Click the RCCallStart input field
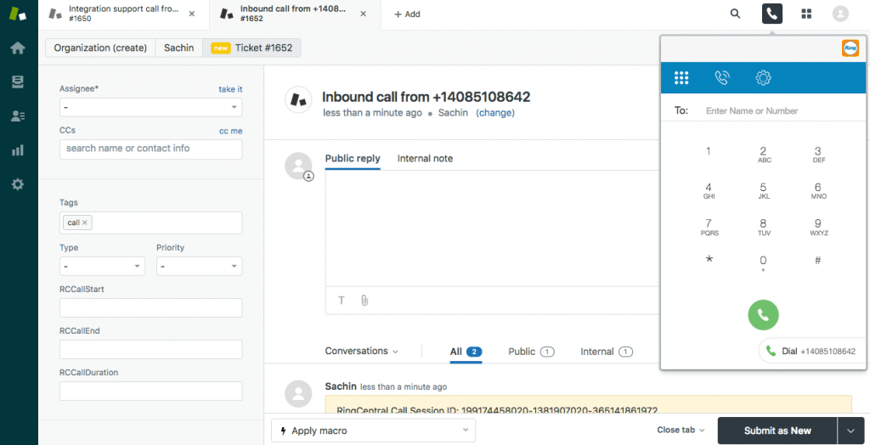The image size is (870, 445). 150,308
